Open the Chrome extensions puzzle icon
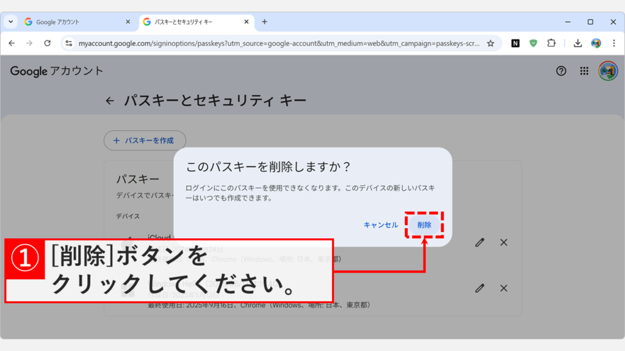The height and width of the screenshot is (351, 625). tap(552, 44)
